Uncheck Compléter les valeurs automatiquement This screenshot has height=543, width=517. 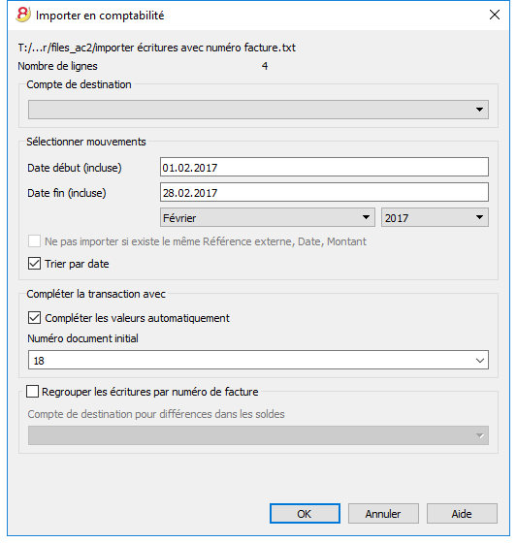34,318
